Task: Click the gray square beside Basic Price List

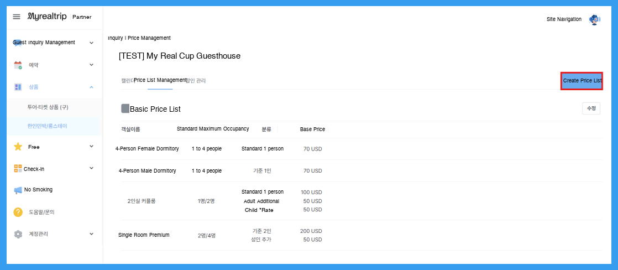Action: 125,108
